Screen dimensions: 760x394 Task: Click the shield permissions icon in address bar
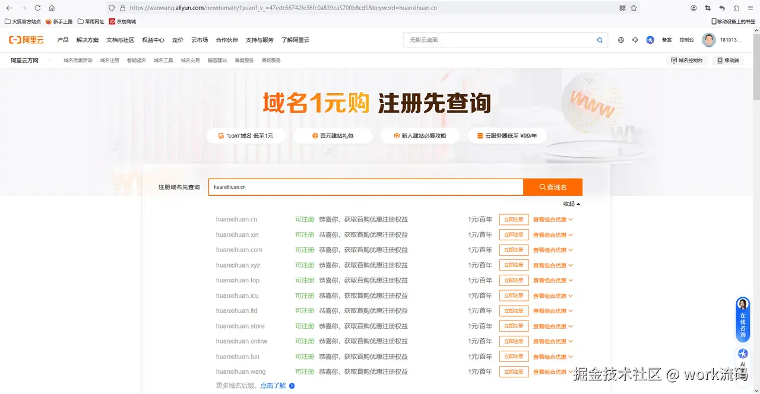(112, 8)
